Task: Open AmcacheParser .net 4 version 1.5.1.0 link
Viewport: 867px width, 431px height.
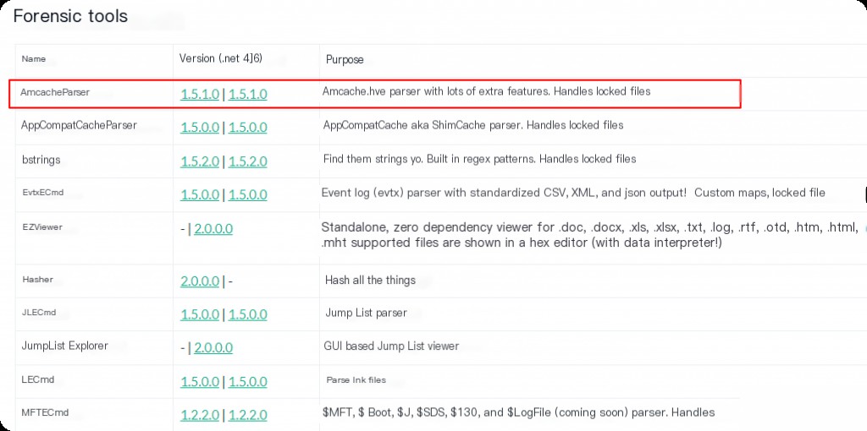Action: click(x=200, y=95)
